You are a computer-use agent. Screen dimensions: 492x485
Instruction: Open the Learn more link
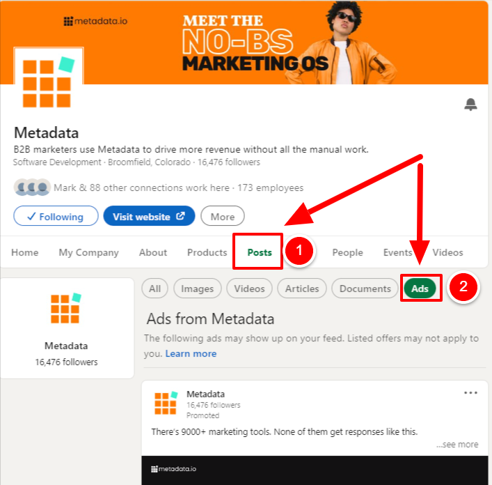click(191, 354)
